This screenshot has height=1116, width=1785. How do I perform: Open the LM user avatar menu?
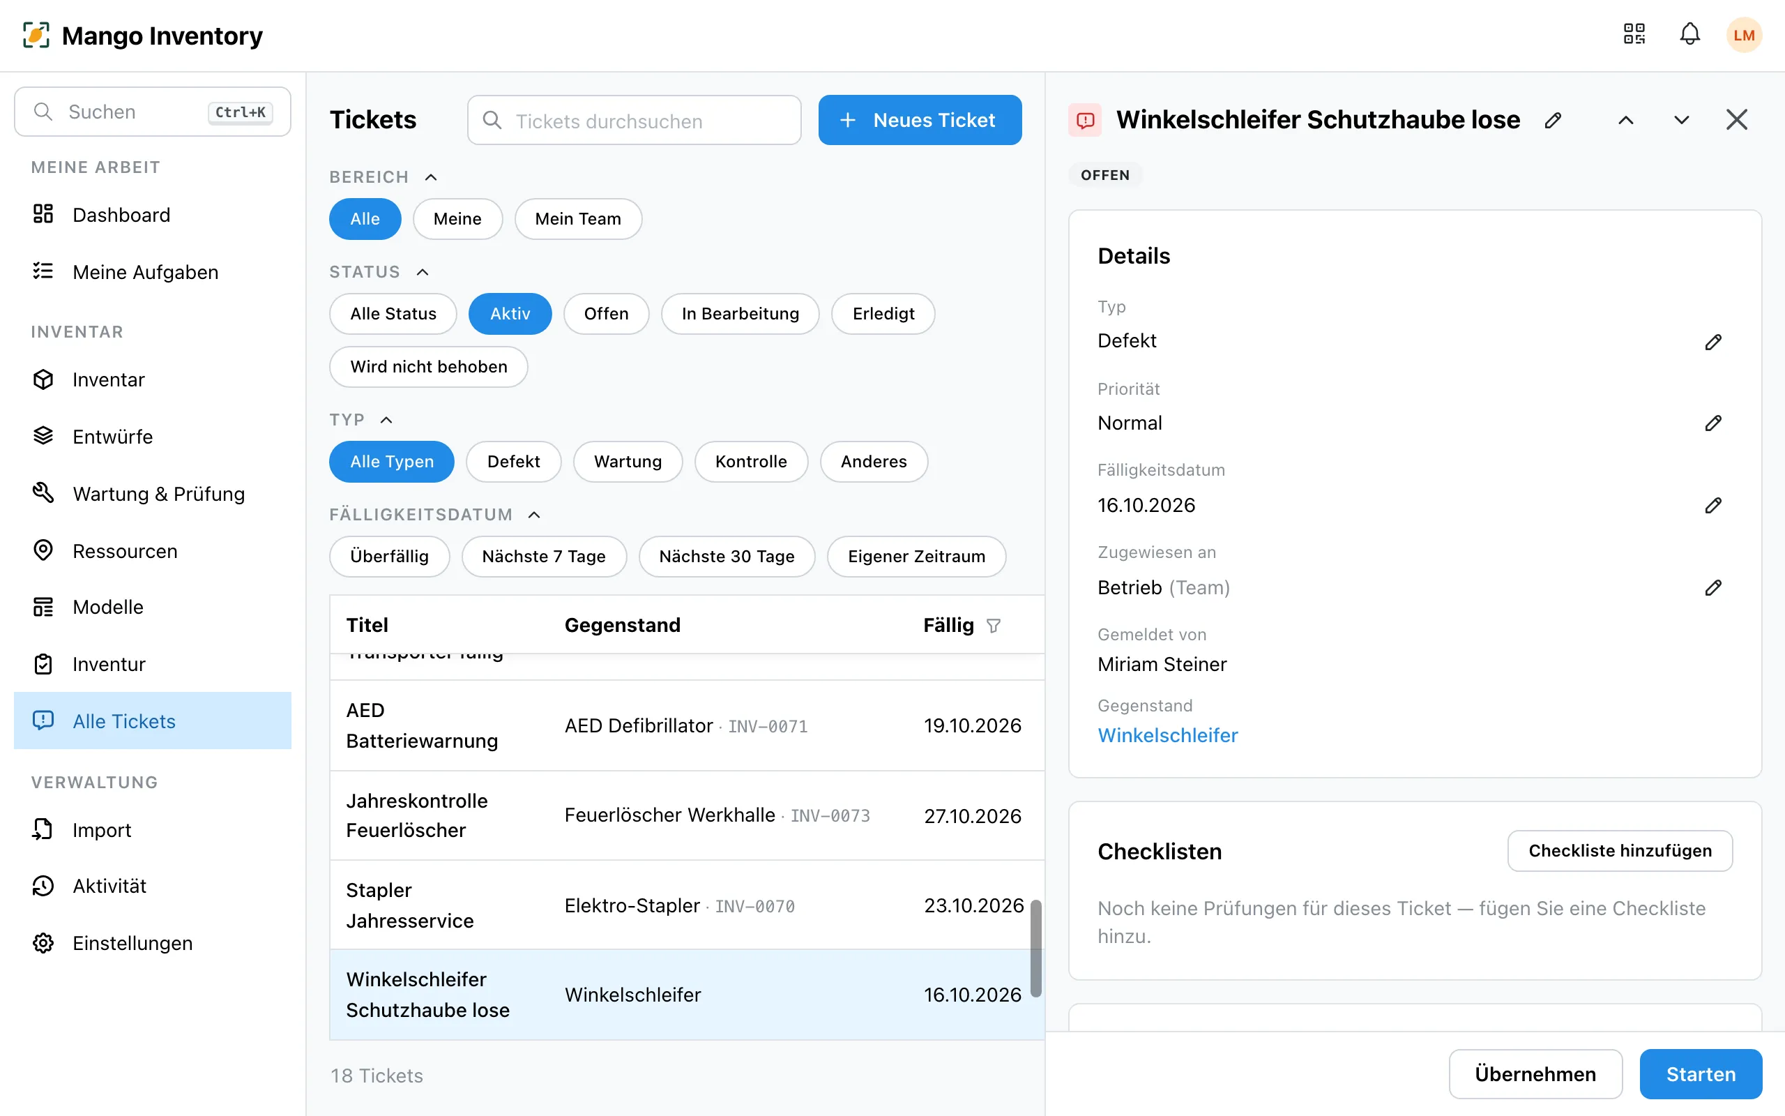point(1744,35)
